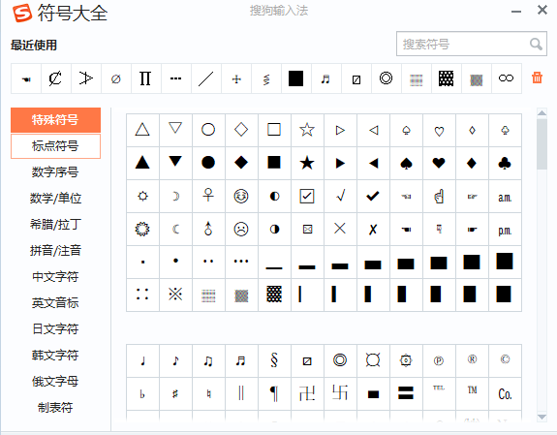Open the 希腊/拉丁 category
Viewport: 557px width, 435px height.
(55, 224)
